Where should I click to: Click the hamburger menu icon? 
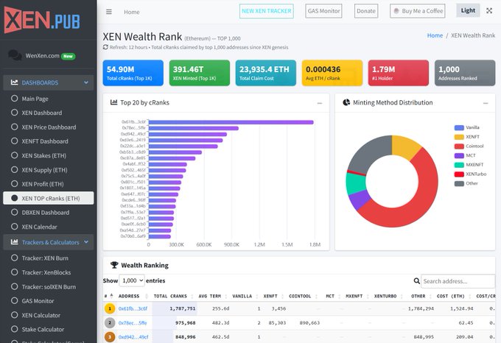pos(109,12)
